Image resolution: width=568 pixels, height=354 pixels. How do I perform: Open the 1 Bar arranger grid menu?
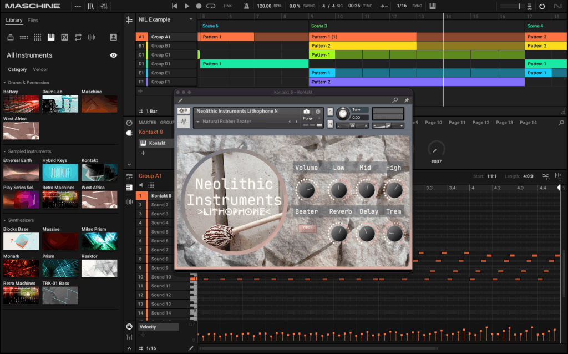(x=149, y=111)
